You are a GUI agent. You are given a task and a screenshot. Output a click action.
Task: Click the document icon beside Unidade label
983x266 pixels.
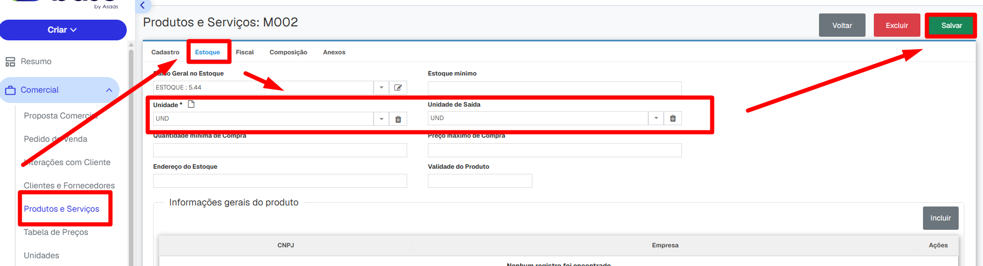pos(191,105)
